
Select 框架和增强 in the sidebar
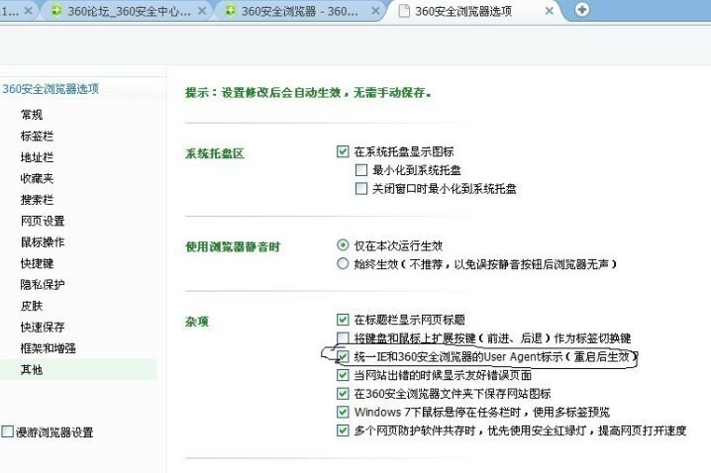49,348
